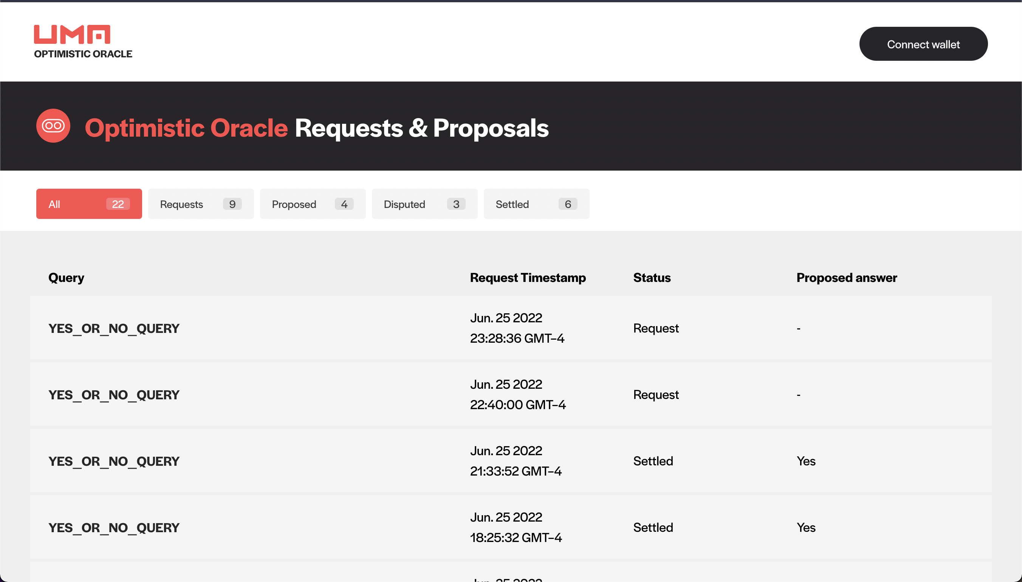The width and height of the screenshot is (1022, 582).
Task: Click the UMA Optimistic Oracle logo
Action: (83, 42)
